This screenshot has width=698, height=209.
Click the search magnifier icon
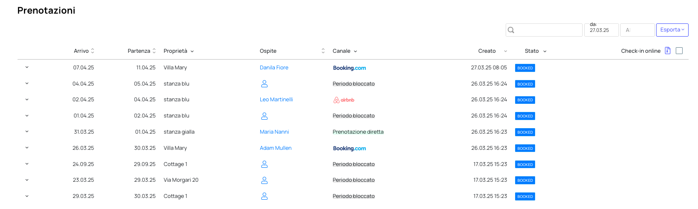511,30
